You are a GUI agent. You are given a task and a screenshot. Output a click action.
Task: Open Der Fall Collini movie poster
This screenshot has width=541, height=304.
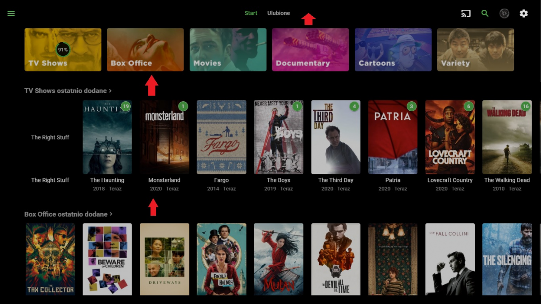[450, 259]
